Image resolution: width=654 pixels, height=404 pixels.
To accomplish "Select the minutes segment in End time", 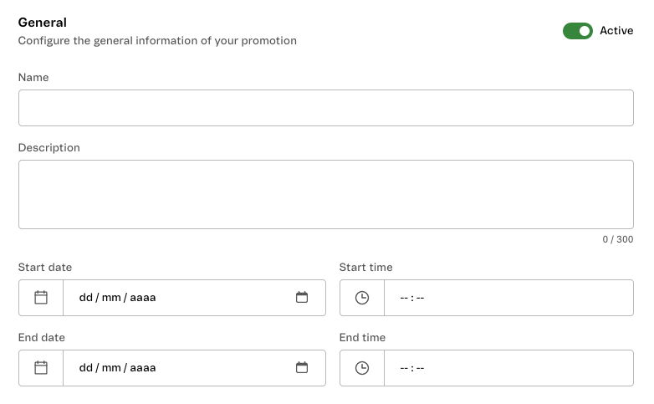I will point(421,368).
